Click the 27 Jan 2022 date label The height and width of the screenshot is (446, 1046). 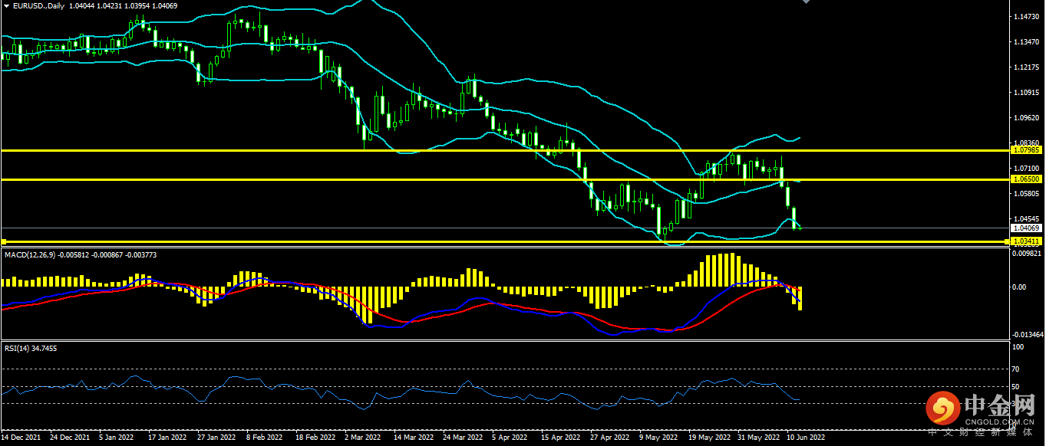click(216, 438)
